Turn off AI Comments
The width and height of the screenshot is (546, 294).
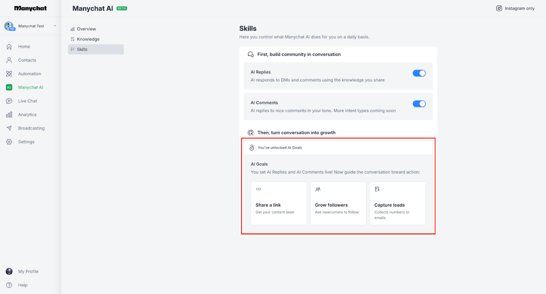[x=419, y=103]
